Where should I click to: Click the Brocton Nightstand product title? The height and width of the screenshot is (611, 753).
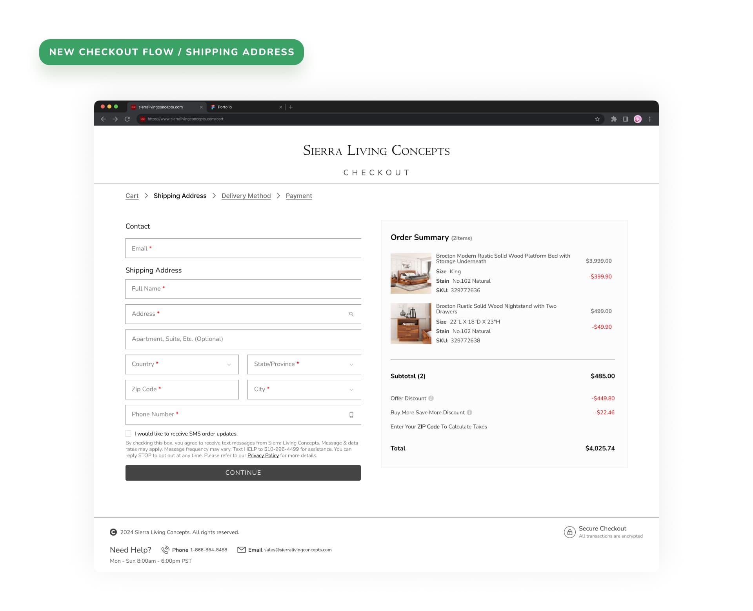point(496,309)
